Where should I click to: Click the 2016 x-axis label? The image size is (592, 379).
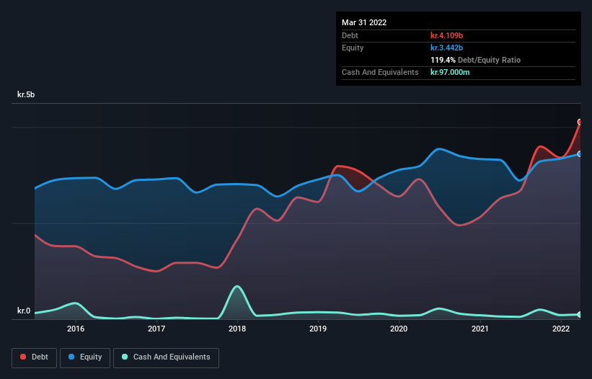click(x=76, y=329)
